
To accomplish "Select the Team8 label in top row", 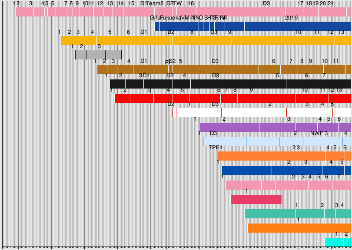I will click(x=155, y=3).
